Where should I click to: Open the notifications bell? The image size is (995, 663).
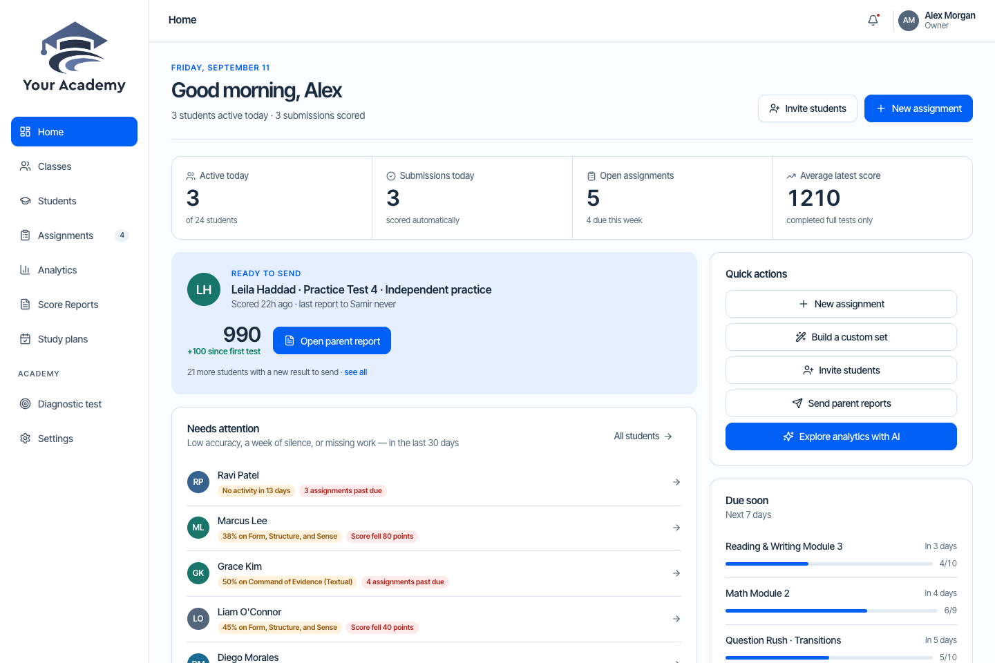pos(873,20)
